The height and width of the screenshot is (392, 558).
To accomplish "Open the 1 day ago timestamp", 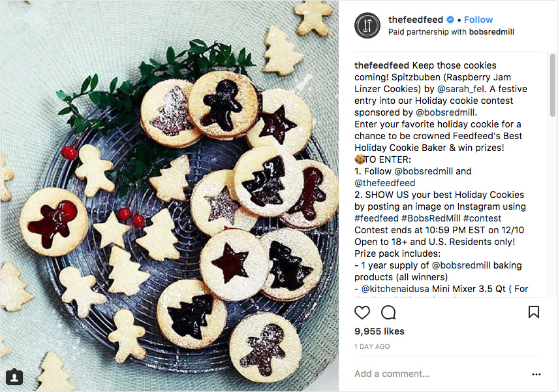I will pyautogui.click(x=372, y=346).
